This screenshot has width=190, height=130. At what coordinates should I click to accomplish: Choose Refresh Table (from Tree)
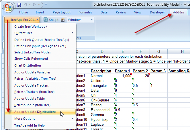(40, 105)
